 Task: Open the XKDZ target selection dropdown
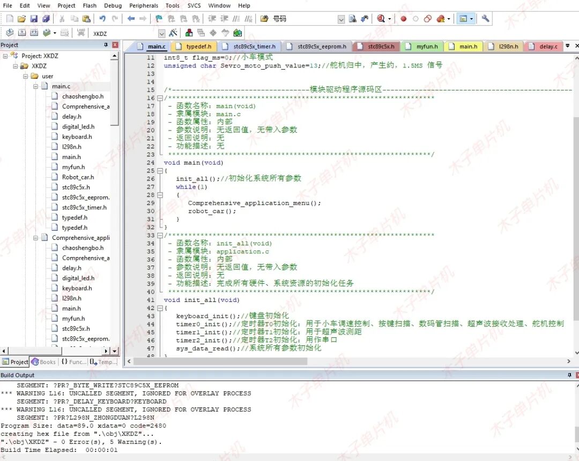pyautogui.click(x=161, y=34)
